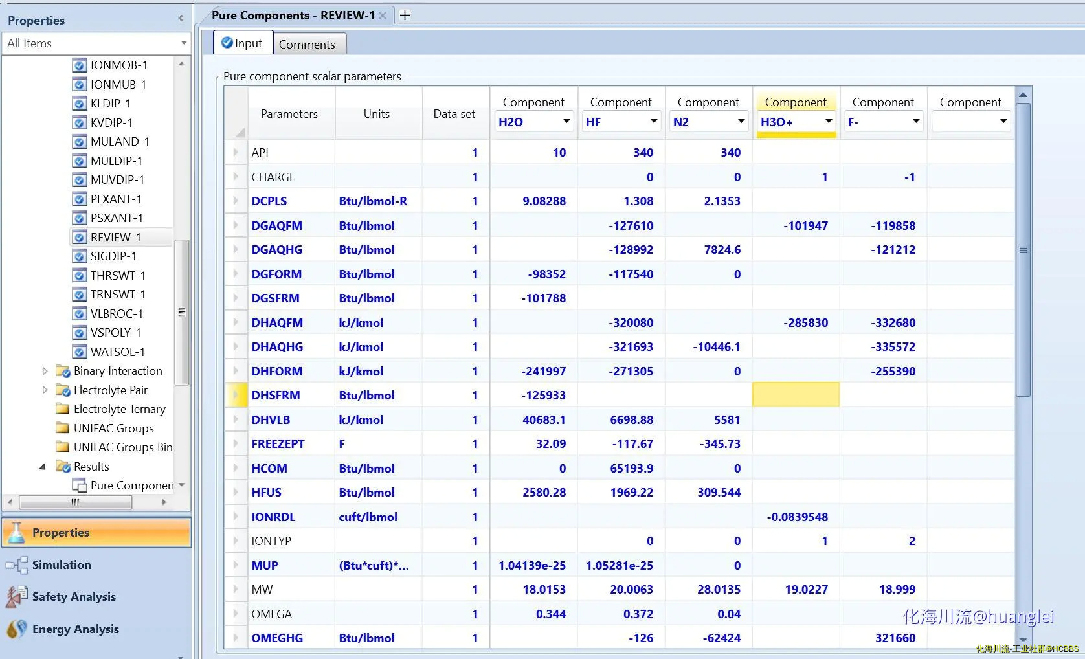Select the highlighted DHSFRM H3O+ cell
Screen dimensions: 1085x659
click(796, 395)
